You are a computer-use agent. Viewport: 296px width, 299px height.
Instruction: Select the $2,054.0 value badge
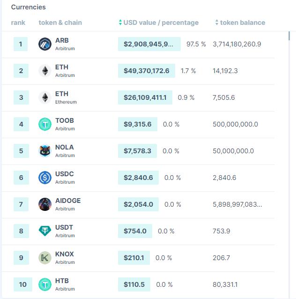pyautogui.click(x=138, y=204)
